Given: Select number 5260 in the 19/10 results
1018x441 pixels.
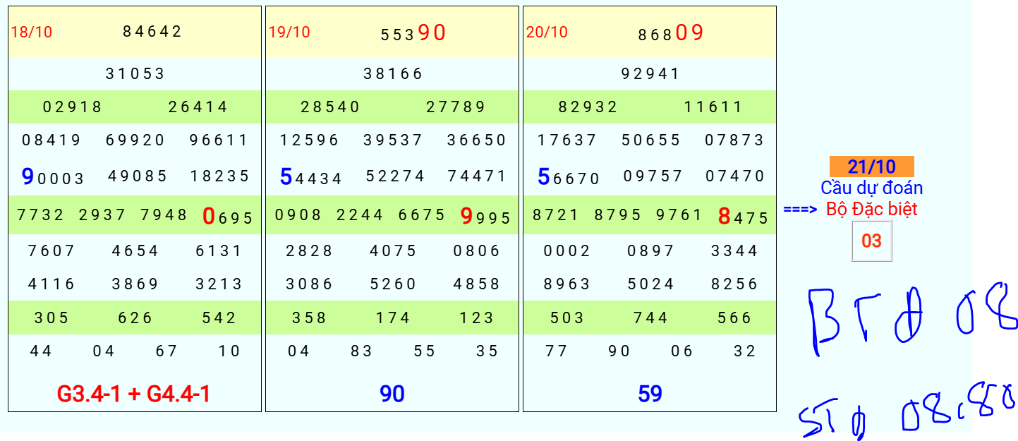Looking at the screenshot, I should pos(393,284).
